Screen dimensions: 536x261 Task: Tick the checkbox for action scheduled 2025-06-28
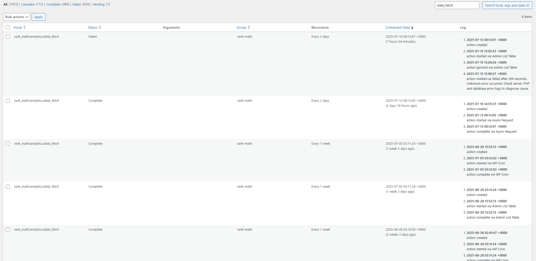pyautogui.click(x=8, y=230)
